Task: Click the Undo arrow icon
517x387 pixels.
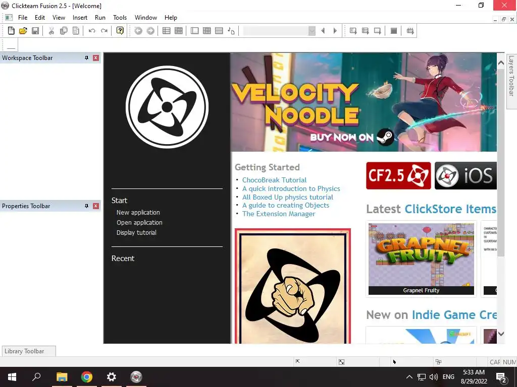Action: [x=92, y=31]
